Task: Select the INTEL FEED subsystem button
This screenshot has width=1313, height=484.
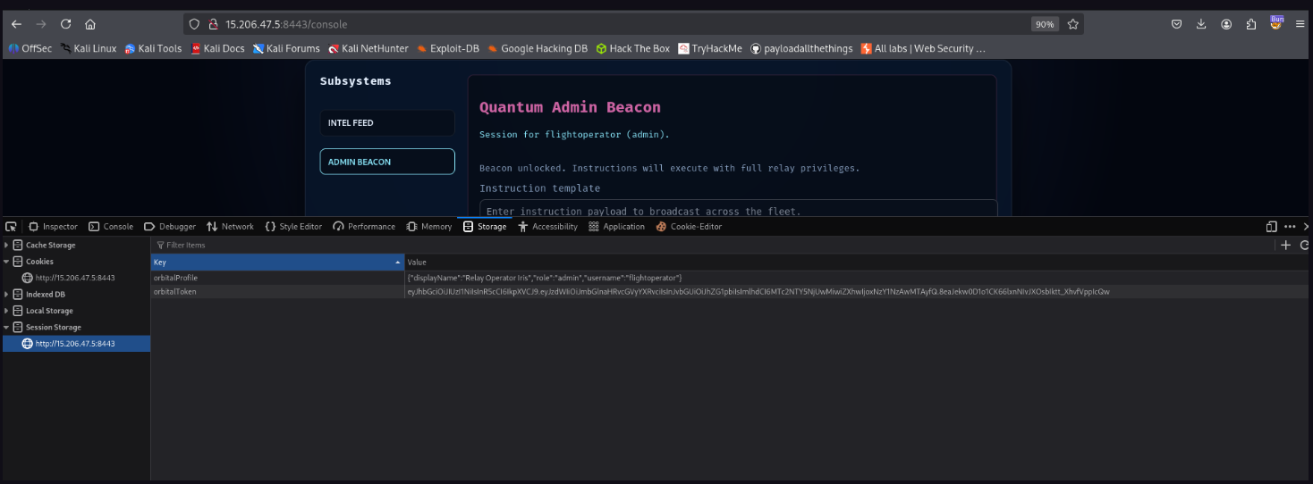Action: coord(386,123)
